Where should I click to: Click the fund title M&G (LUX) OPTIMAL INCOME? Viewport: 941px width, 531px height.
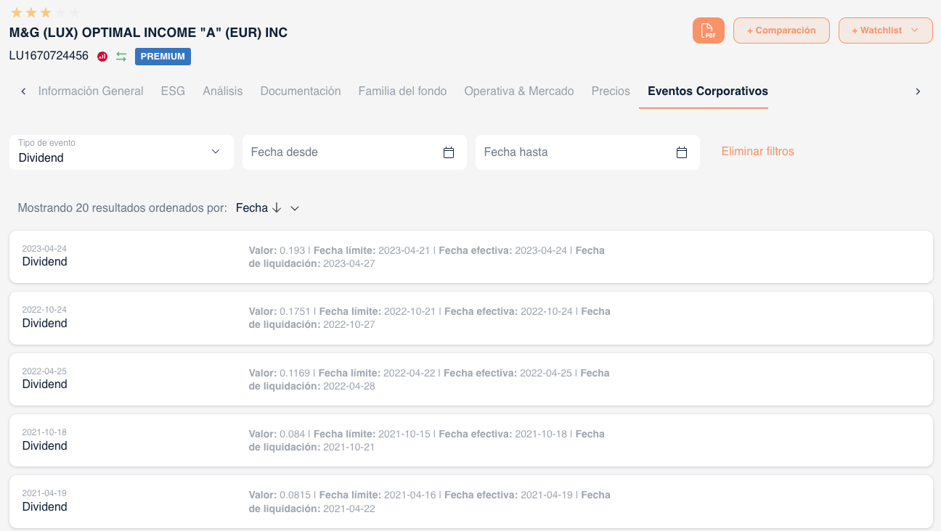[x=148, y=33]
